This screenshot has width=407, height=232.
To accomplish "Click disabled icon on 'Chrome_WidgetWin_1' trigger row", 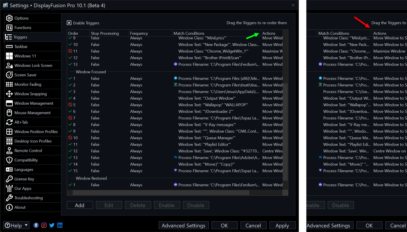I will (70, 51).
